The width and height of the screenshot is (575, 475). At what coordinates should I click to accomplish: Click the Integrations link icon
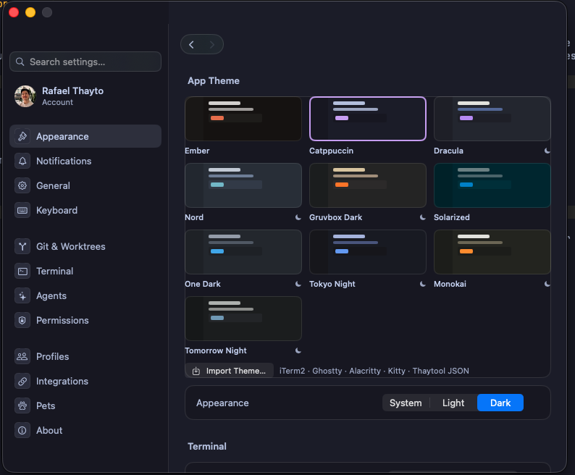click(22, 381)
